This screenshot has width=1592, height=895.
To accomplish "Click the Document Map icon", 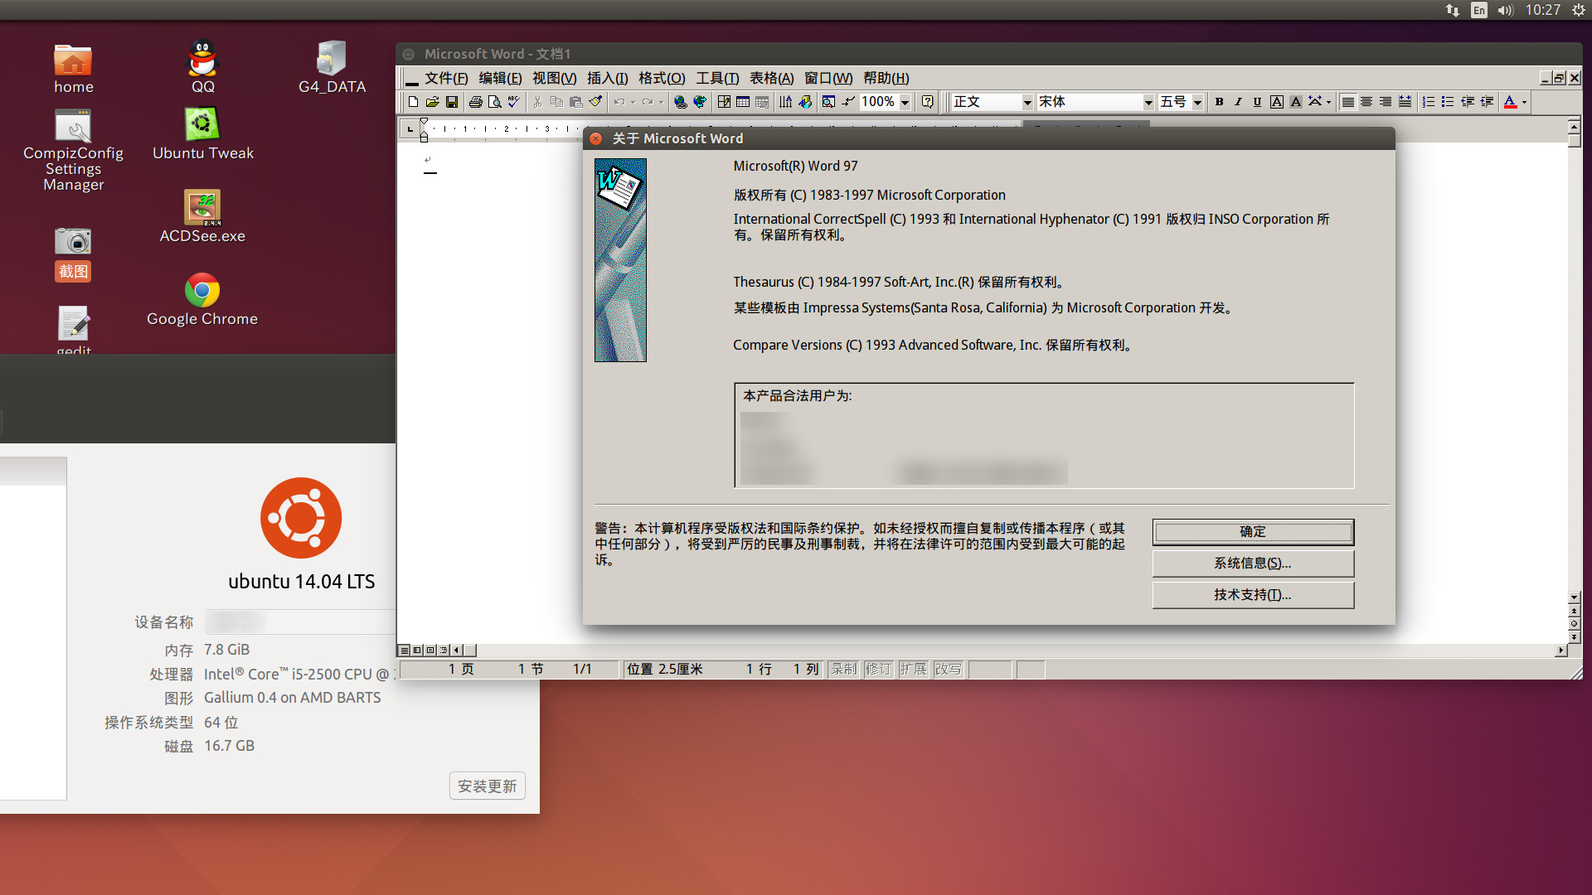I will tap(828, 102).
